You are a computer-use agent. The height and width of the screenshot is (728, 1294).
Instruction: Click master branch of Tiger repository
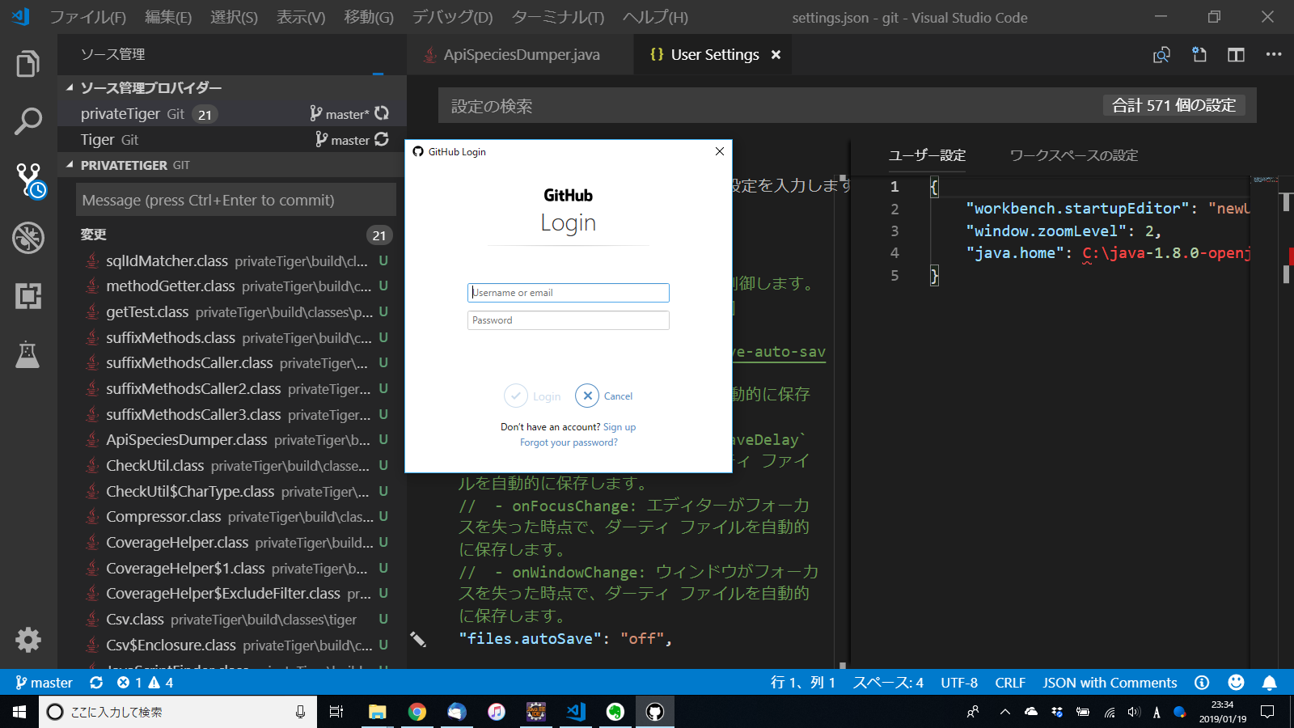tap(343, 140)
